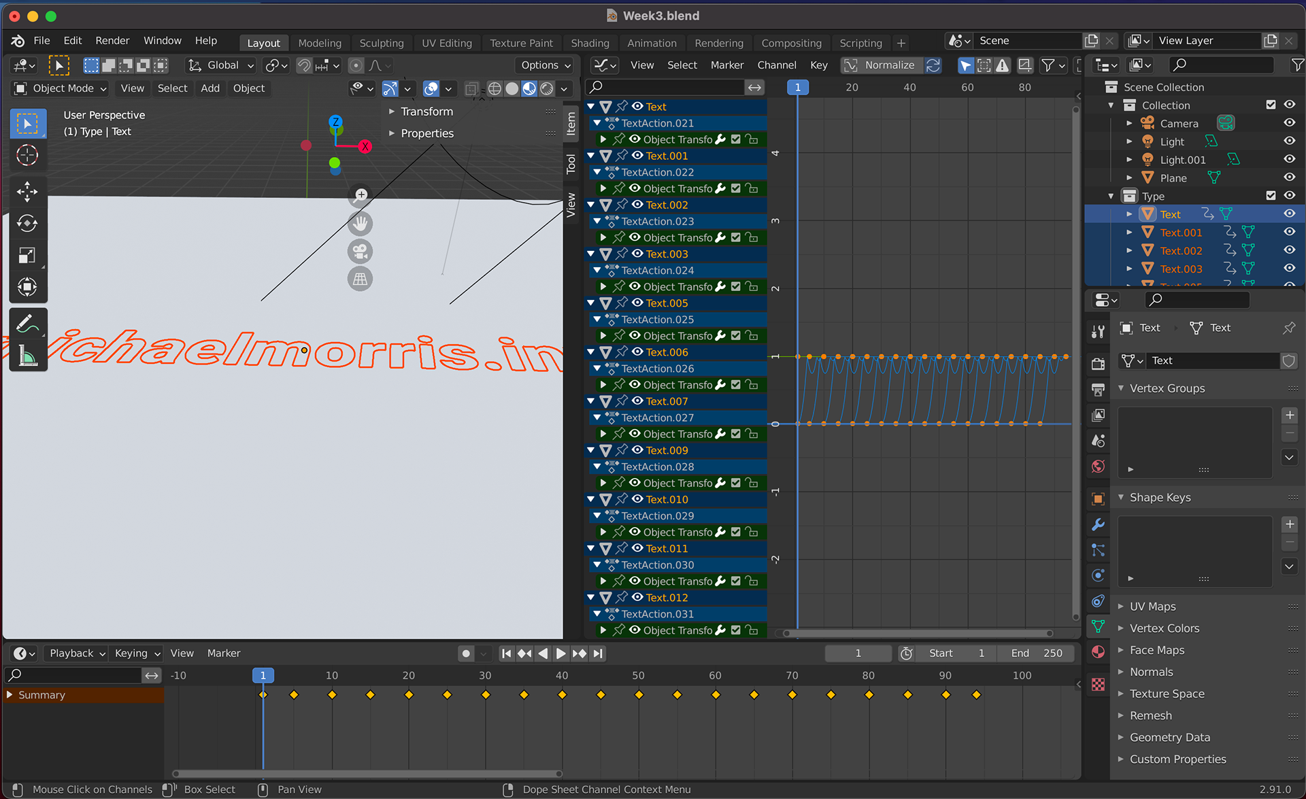Open the Render properties camera tab
1306x799 pixels.
point(1098,364)
